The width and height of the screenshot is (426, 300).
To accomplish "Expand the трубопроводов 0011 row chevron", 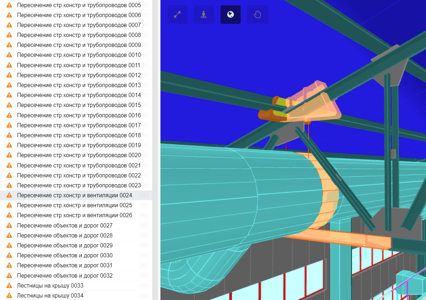I will click(144, 65).
